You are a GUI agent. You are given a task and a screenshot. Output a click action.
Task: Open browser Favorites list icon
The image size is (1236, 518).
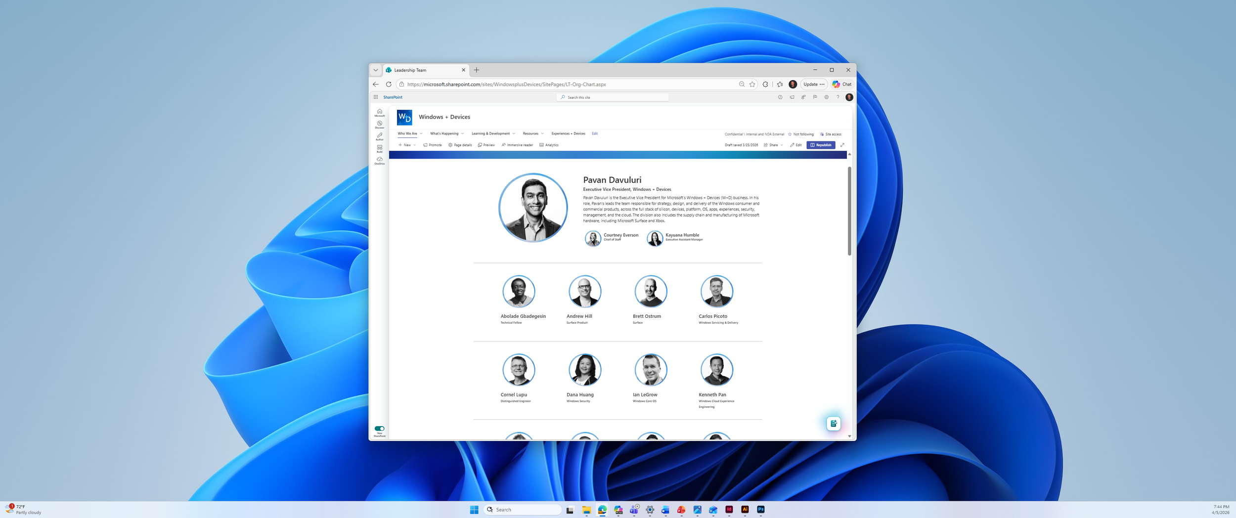pyautogui.click(x=780, y=85)
